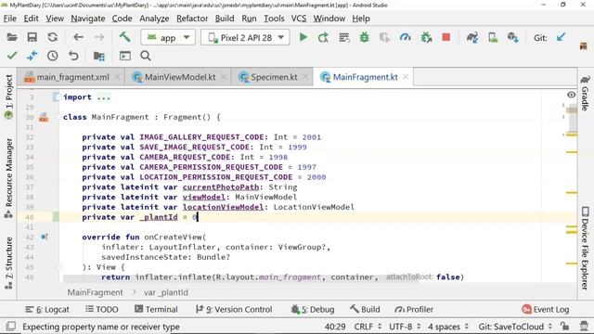Screen dimensions: 594x334
Task: Revert changes with the undo arrow icon
Action: pos(73,56)
